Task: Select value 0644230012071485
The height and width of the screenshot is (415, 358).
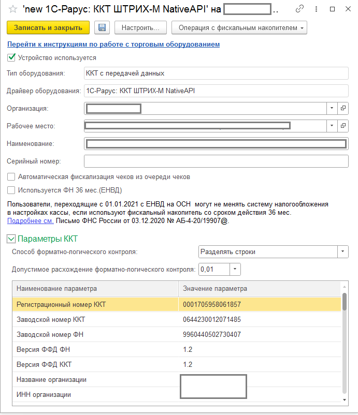Action: 212,319
